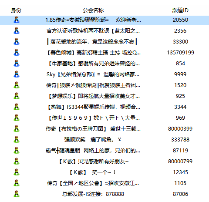The image size is (209, 202).
Task: Click green user icon for channel 333788
Action: pos(17,140)
